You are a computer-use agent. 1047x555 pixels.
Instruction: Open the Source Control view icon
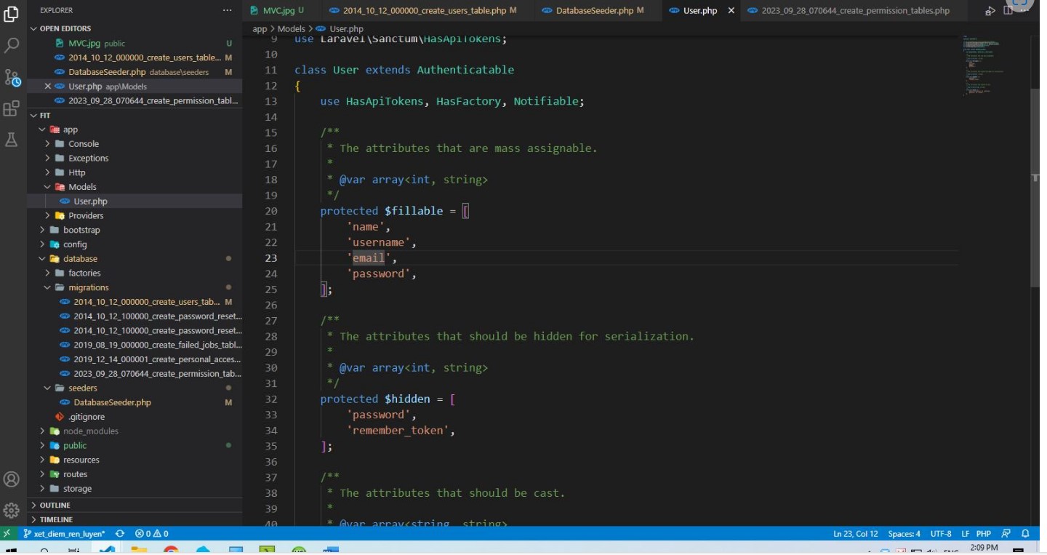pyautogui.click(x=12, y=77)
